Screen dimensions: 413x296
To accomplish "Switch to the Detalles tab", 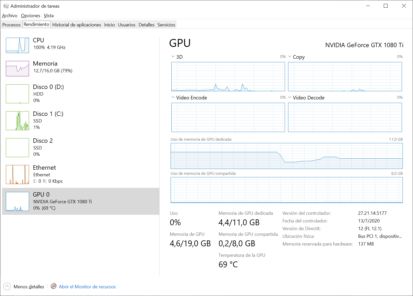I will pos(146,25).
